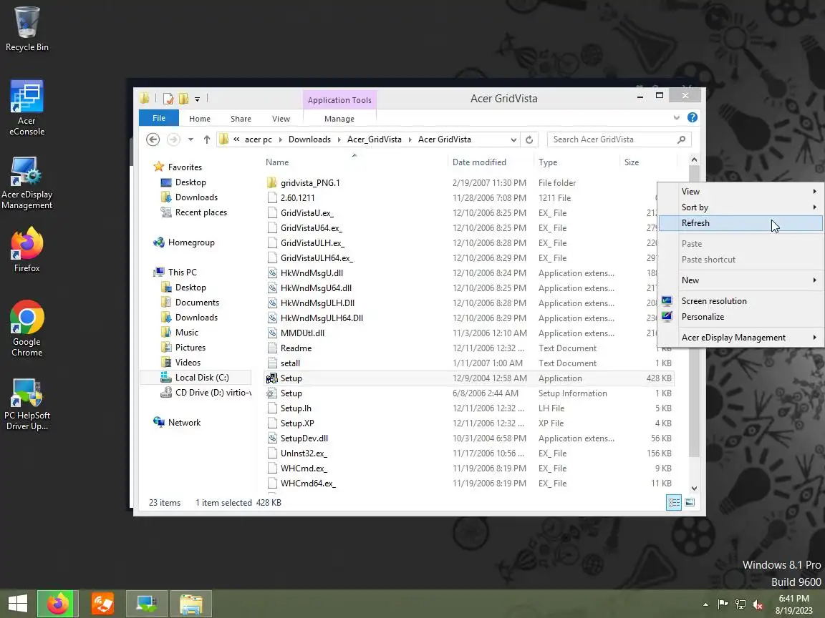Click the muted volume tray icon

(x=758, y=604)
